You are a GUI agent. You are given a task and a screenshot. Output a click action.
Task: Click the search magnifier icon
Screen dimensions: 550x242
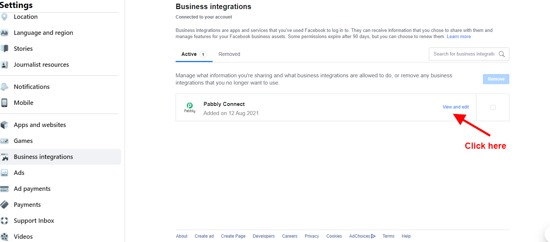[502, 54]
